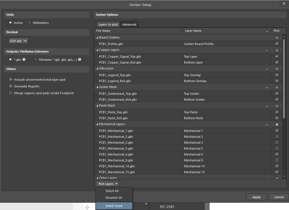Collapse the Copper Layers group
Viewport: 289px width, 210px height.
click(97, 50)
